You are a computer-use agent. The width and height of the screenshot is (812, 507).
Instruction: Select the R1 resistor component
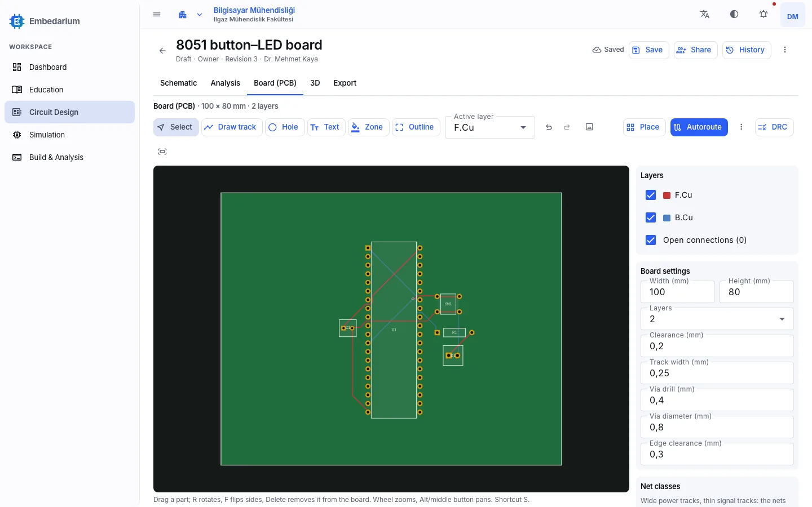(454, 332)
